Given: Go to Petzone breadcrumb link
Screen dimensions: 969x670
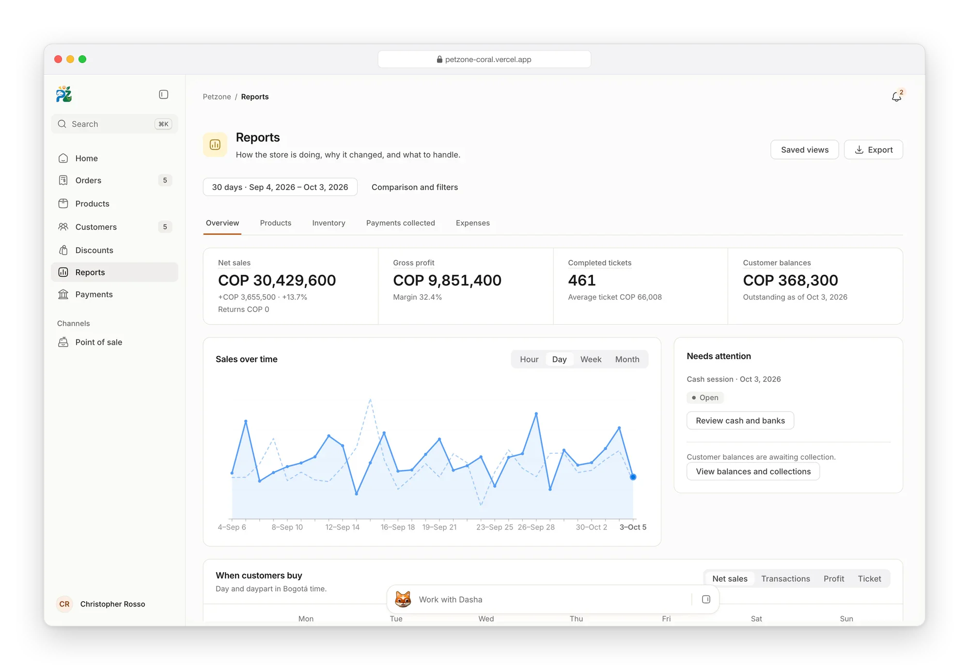Looking at the screenshot, I should (x=217, y=97).
